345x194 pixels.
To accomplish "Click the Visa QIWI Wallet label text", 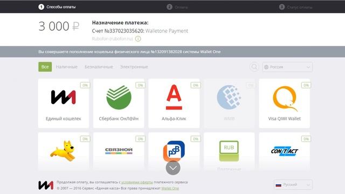I will click(284, 119).
